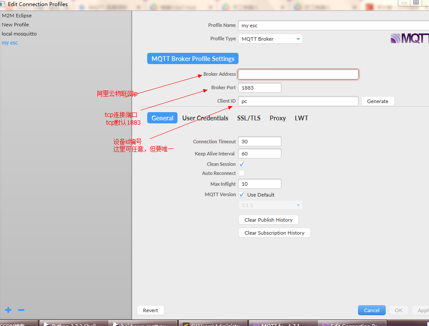Revert the profile changes

[x=151, y=310]
